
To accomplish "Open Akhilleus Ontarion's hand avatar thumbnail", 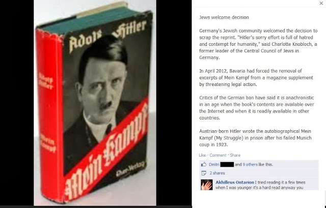I will (x=207, y=185).
